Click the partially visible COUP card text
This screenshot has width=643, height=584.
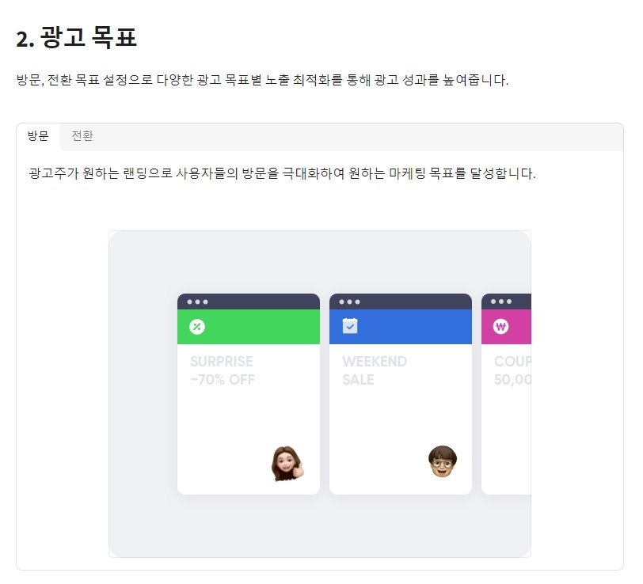512,370
